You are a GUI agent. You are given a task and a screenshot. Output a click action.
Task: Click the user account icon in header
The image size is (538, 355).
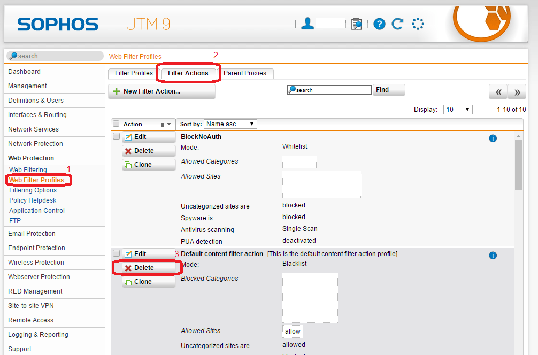click(x=308, y=24)
